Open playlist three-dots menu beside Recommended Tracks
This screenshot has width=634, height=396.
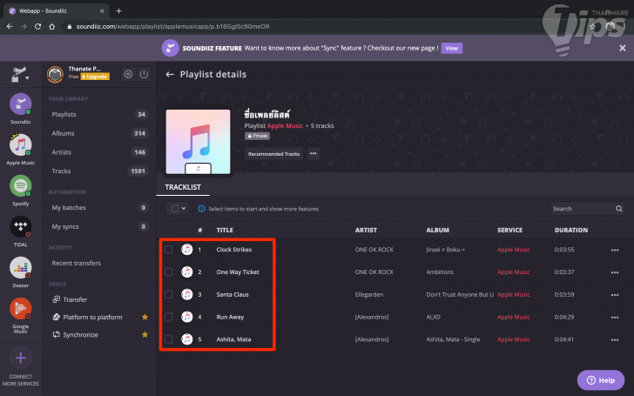click(x=313, y=153)
